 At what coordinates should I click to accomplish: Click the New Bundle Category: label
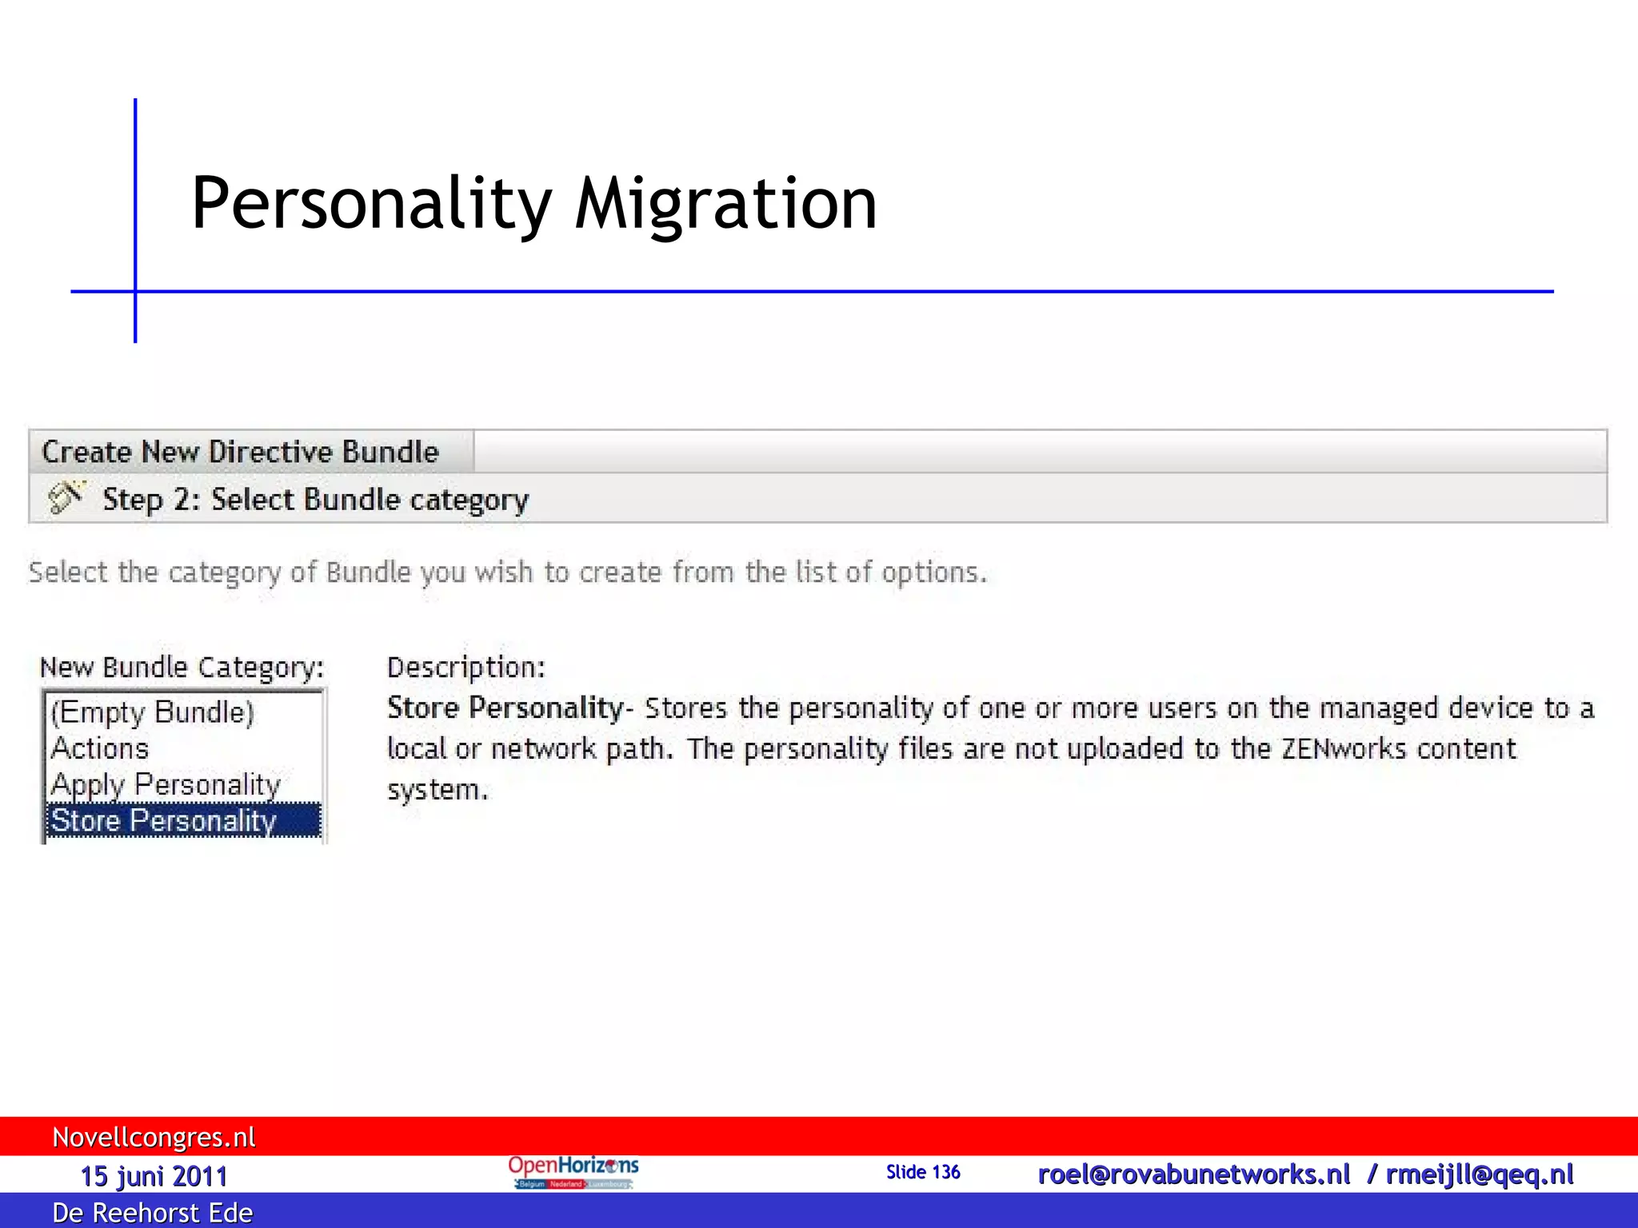click(182, 667)
